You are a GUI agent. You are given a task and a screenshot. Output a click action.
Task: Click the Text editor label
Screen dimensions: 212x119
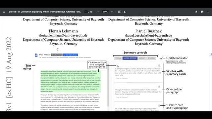pos(27,67)
